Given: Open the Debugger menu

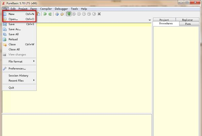Looking at the screenshot, I should point(61,9).
